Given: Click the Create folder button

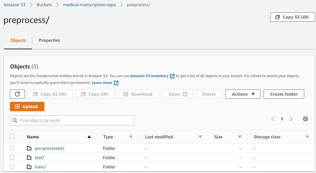Looking at the screenshot, I should (284, 94).
